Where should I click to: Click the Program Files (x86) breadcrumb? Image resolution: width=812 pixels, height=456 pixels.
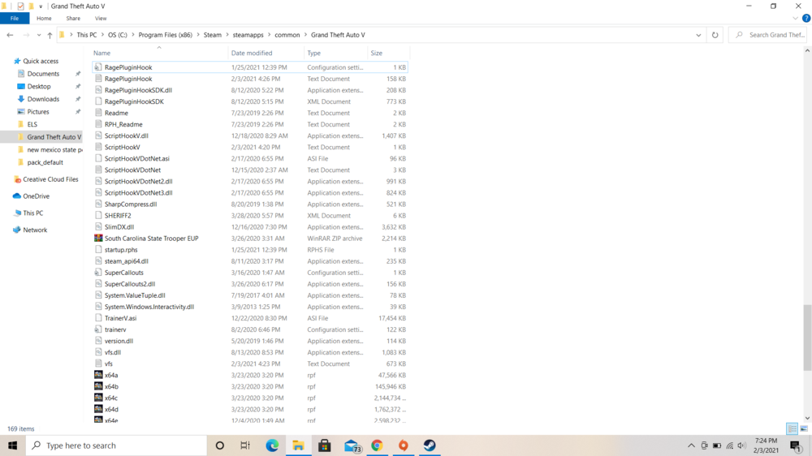click(x=165, y=35)
